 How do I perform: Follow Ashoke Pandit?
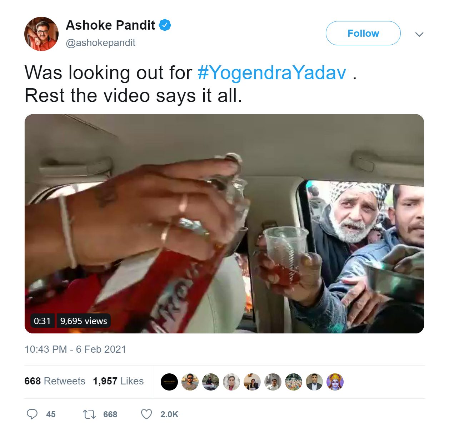pyautogui.click(x=363, y=33)
